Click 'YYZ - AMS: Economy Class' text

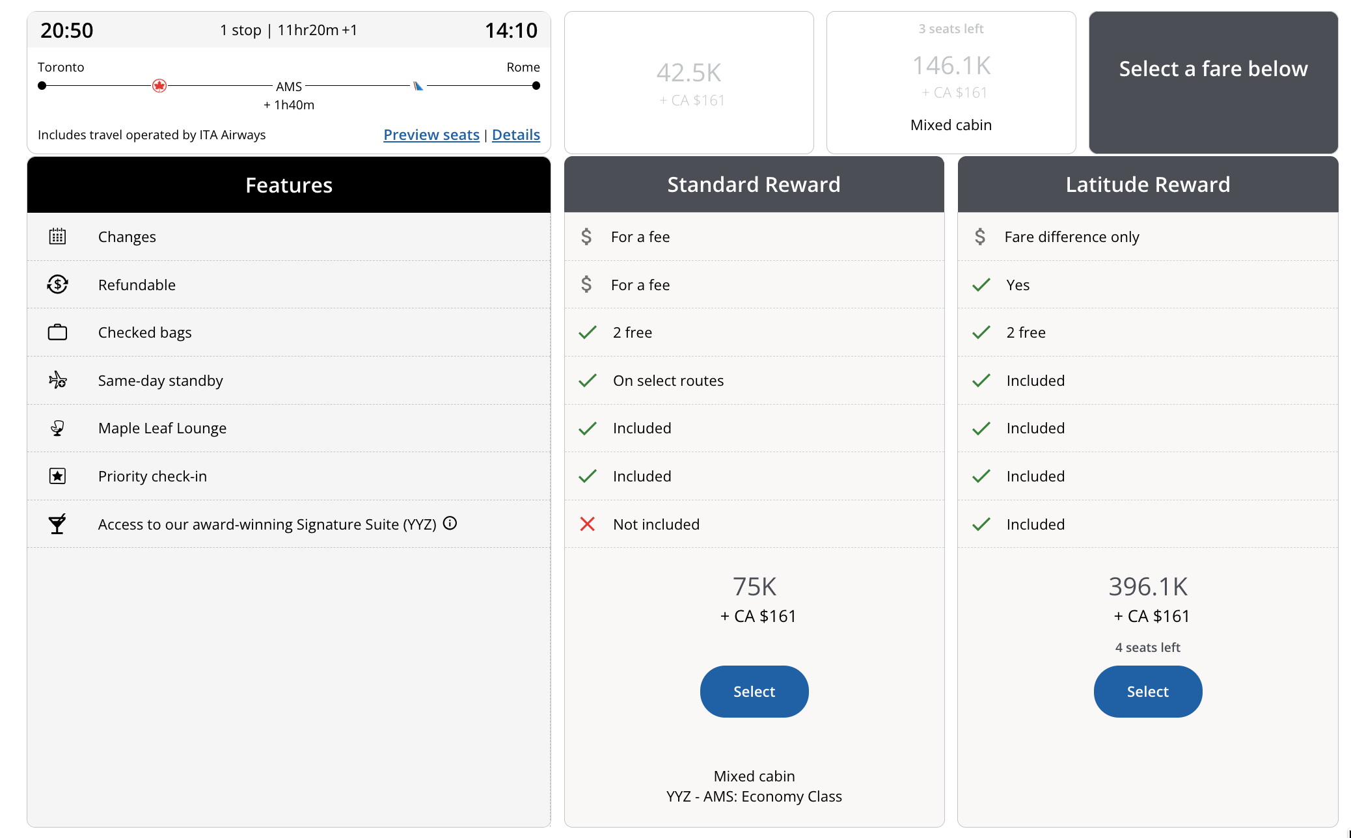(x=754, y=796)
